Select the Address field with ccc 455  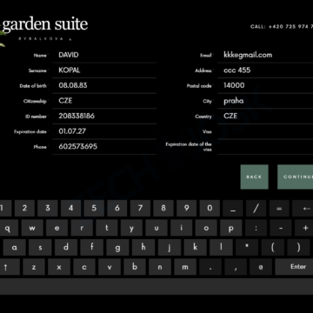click(265, 70)
